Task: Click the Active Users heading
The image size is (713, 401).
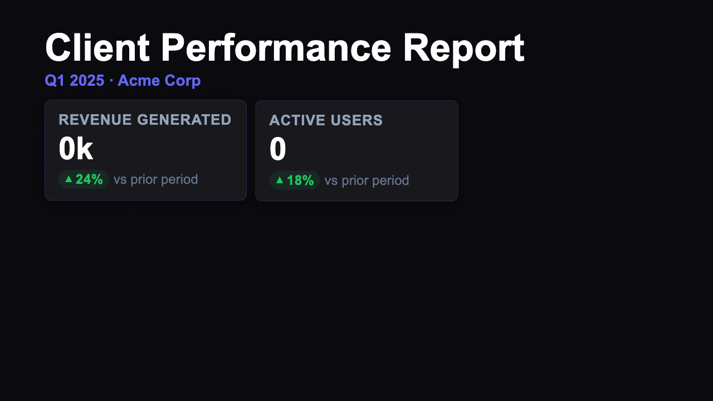Action: 326,120
